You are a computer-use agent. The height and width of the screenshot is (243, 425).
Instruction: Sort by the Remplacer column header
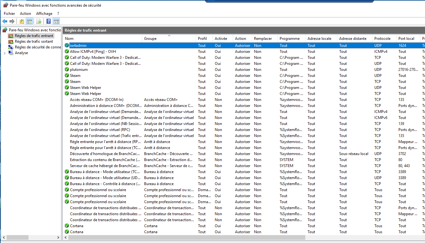pyautogui.click(x=265, y=39)
